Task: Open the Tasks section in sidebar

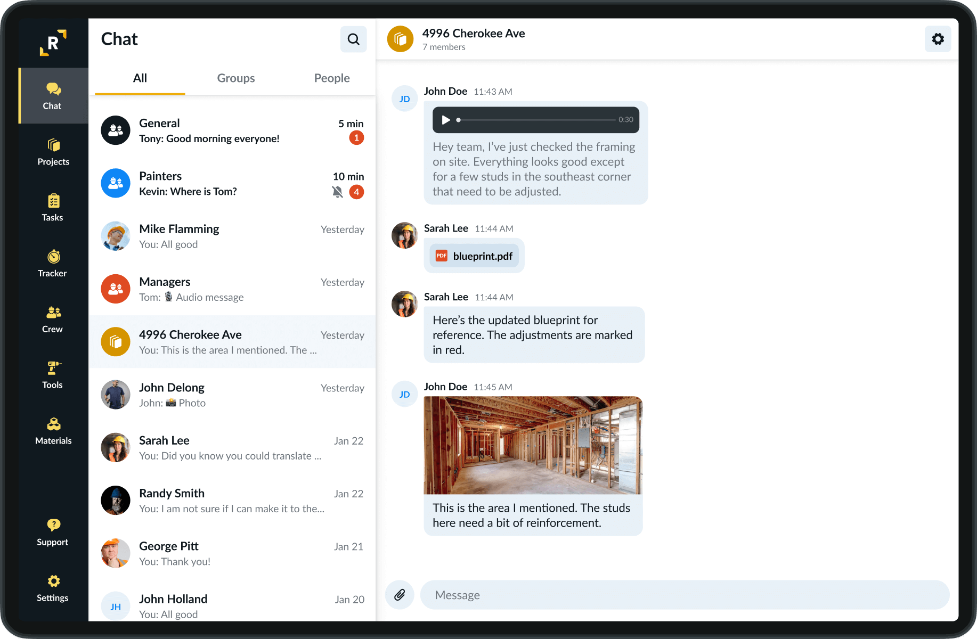Action: point(53,208)
